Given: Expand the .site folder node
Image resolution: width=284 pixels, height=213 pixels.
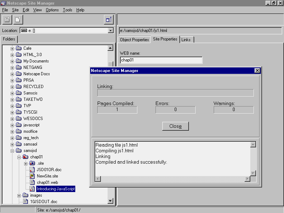Looking at the screenshot, I should [26, 163].
